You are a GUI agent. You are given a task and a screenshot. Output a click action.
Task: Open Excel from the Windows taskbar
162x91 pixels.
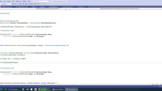[6, 89]
